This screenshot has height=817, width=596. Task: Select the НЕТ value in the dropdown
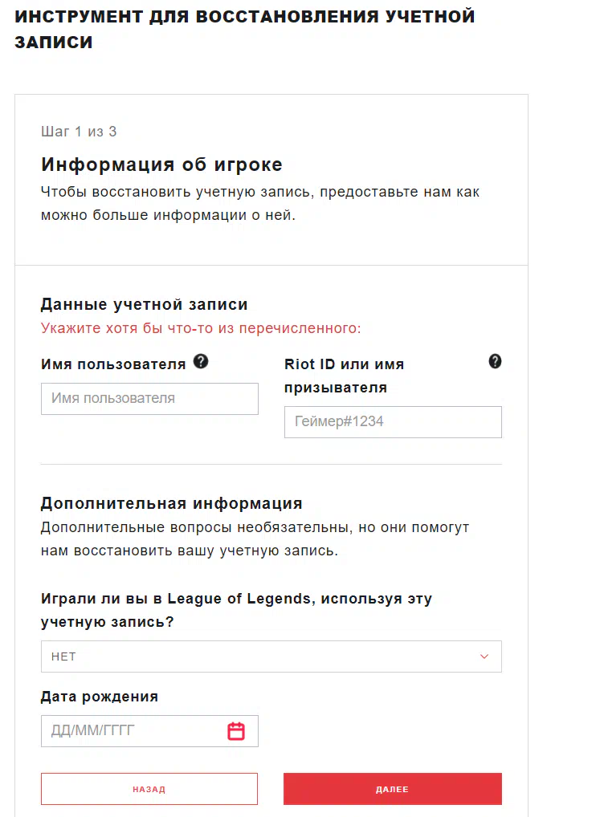(x=63, y=656)
